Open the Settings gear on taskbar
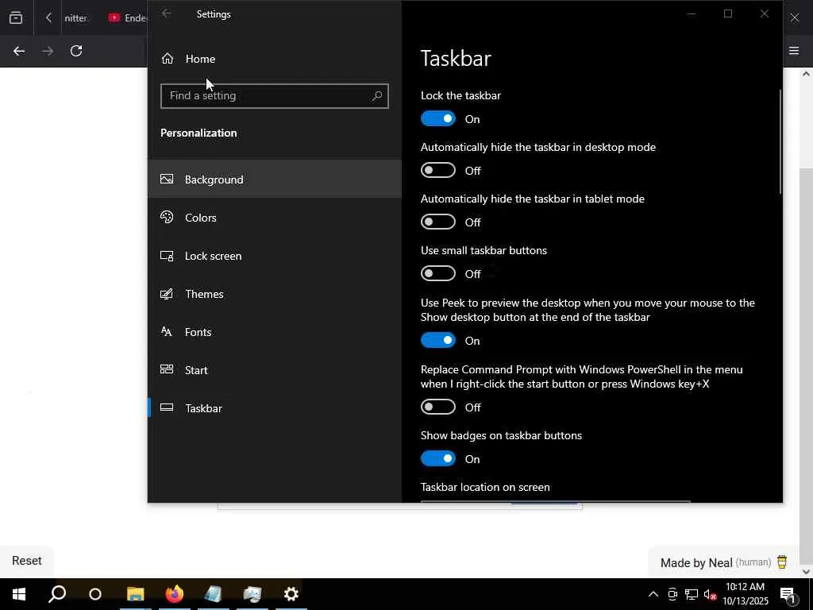This screenshot has width=813, height=610. point(291,594)
